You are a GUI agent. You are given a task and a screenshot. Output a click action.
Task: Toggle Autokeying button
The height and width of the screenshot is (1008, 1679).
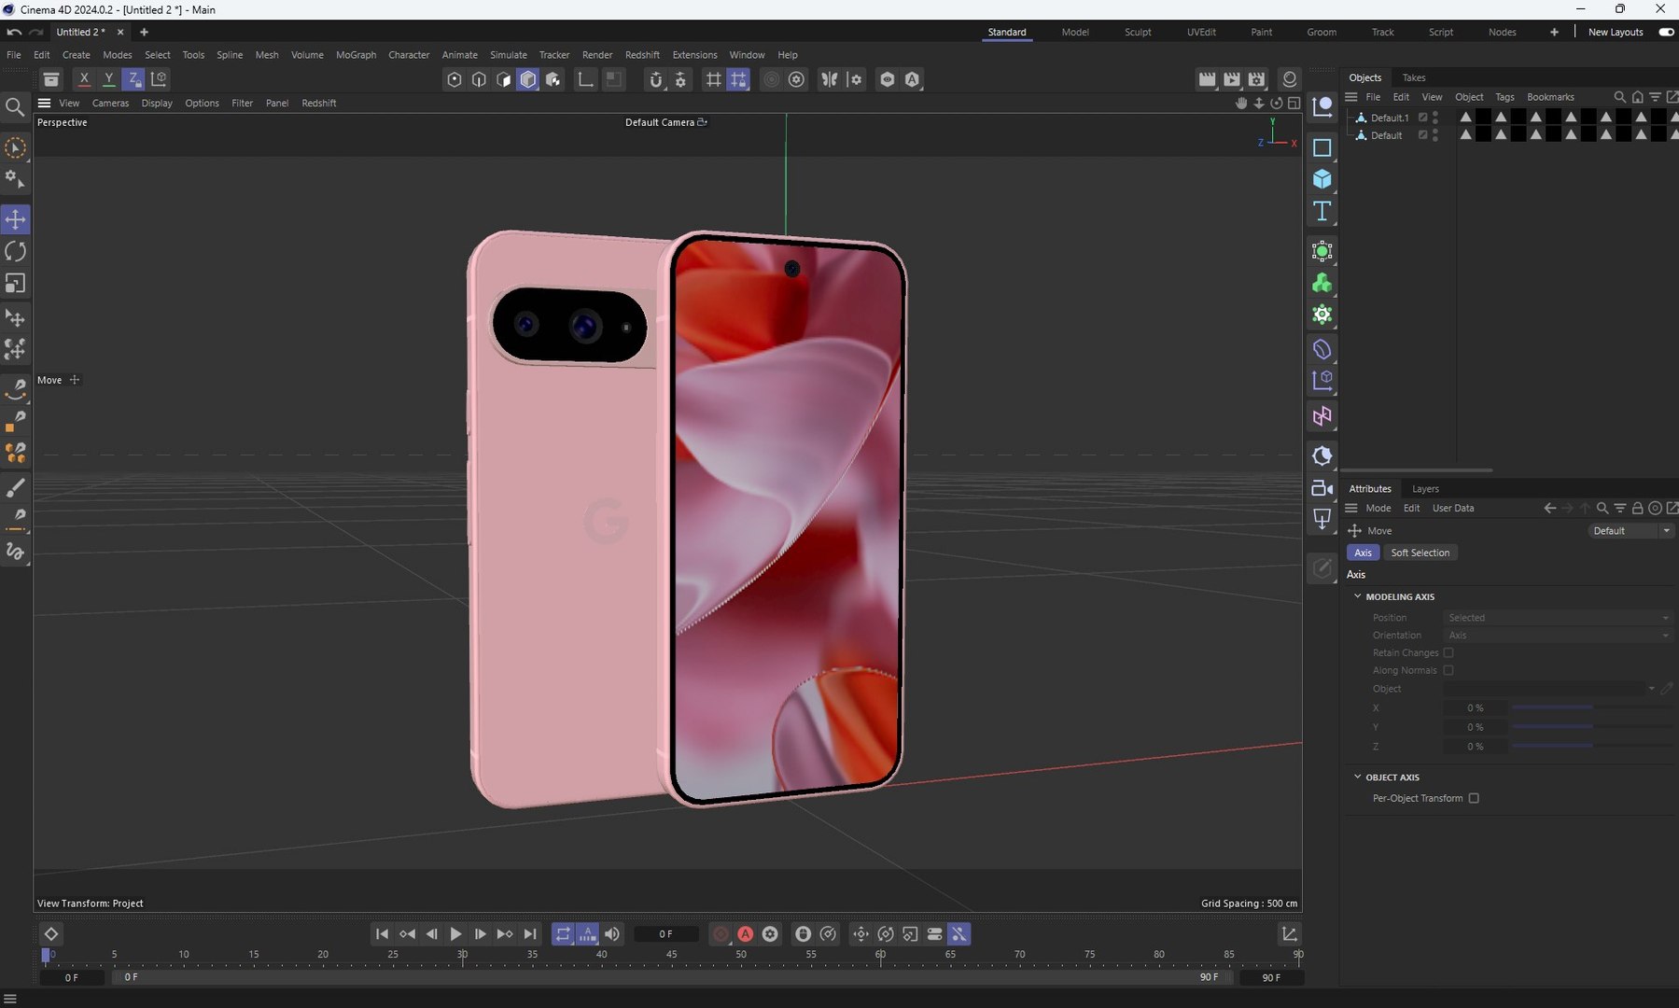point(745,934)
